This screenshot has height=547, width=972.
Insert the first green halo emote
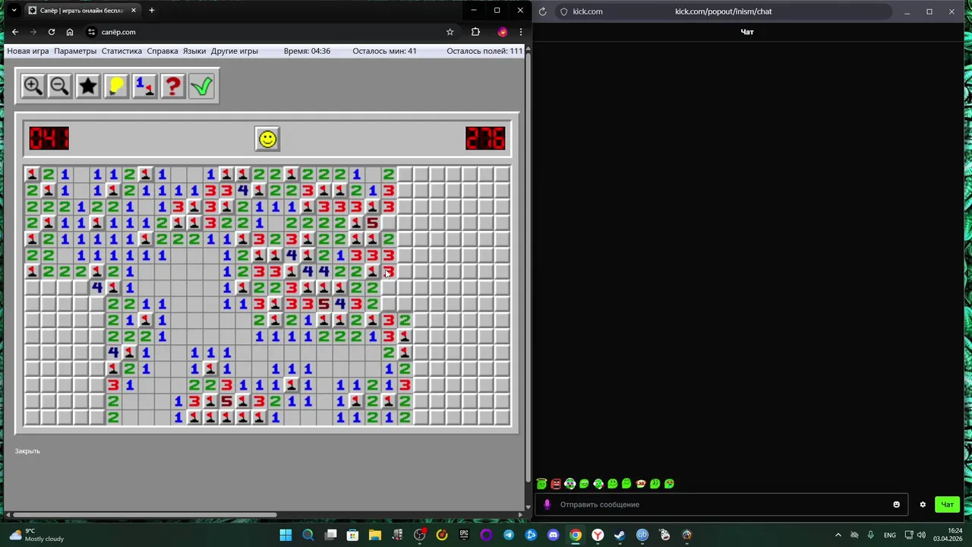click(x=541, y=483)
